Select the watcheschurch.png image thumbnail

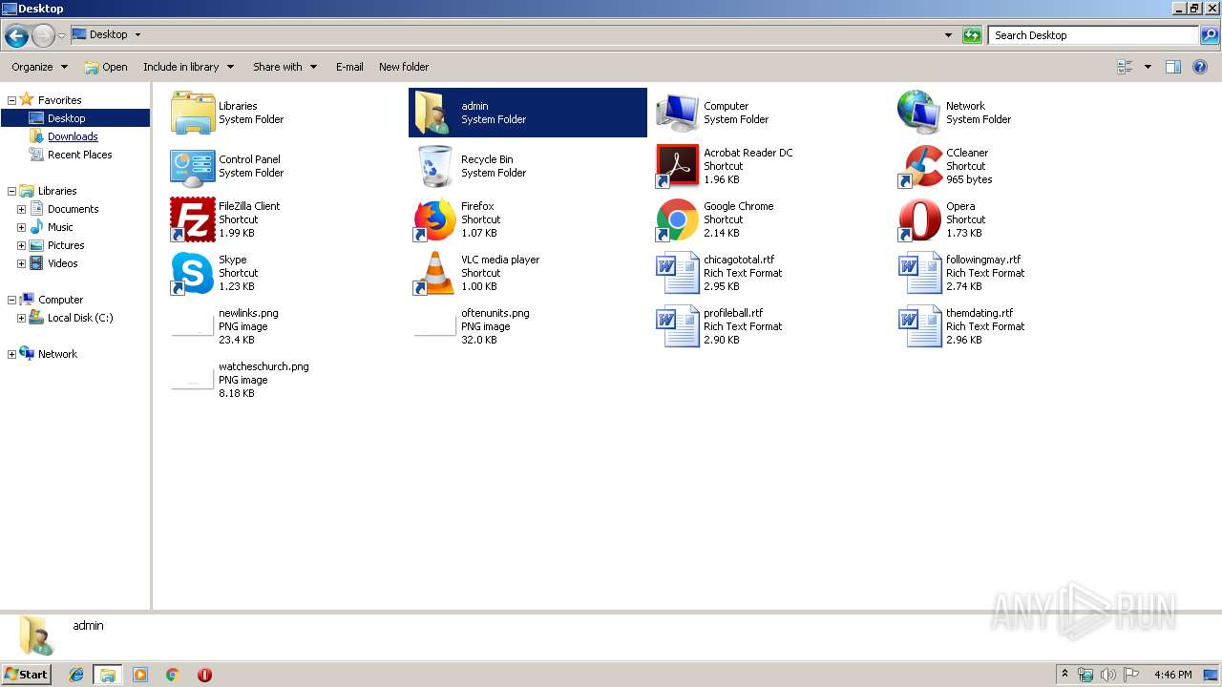[193, 380]
